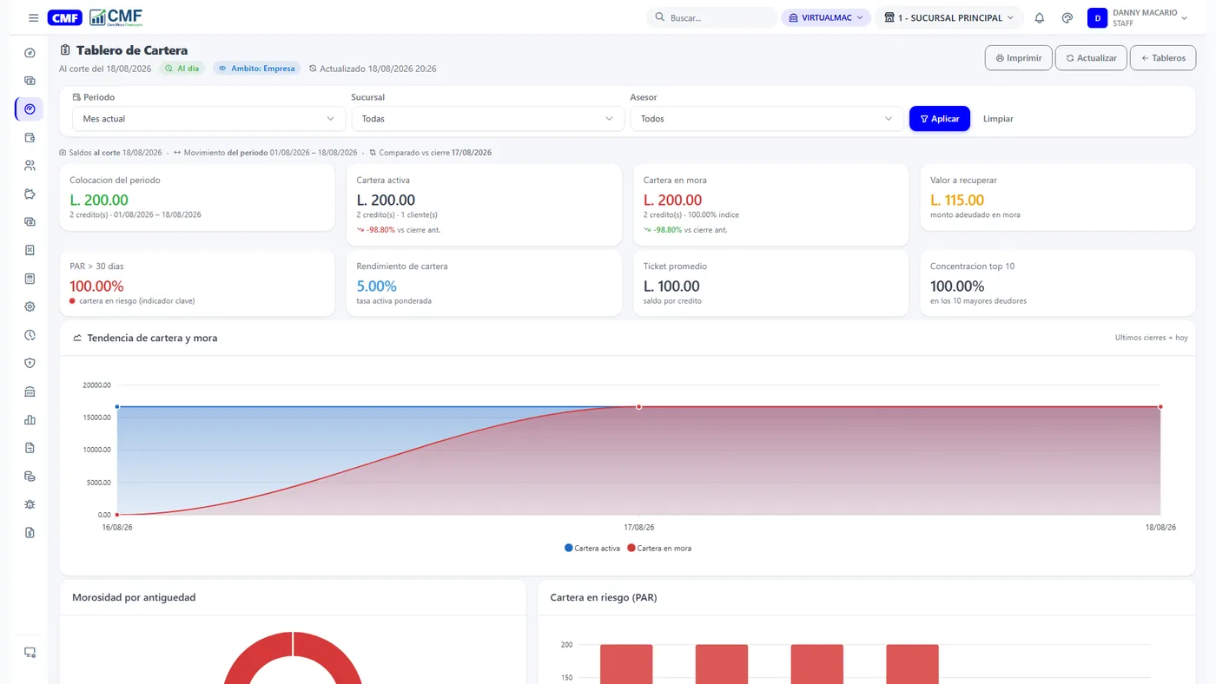Toggle the Cartera en mora series in the legend
1216x684 pixels.
click(x=659, y=548)
